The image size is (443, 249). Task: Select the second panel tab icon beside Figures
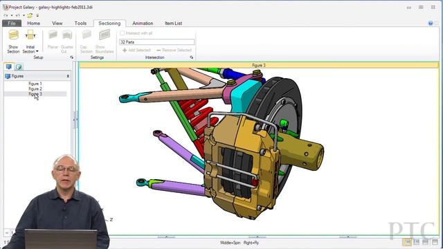point(19,66)
